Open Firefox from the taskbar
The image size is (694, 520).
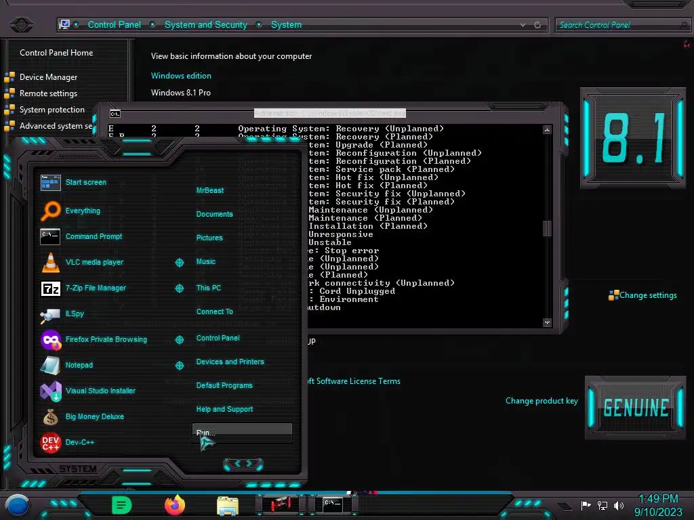(175, 505)
